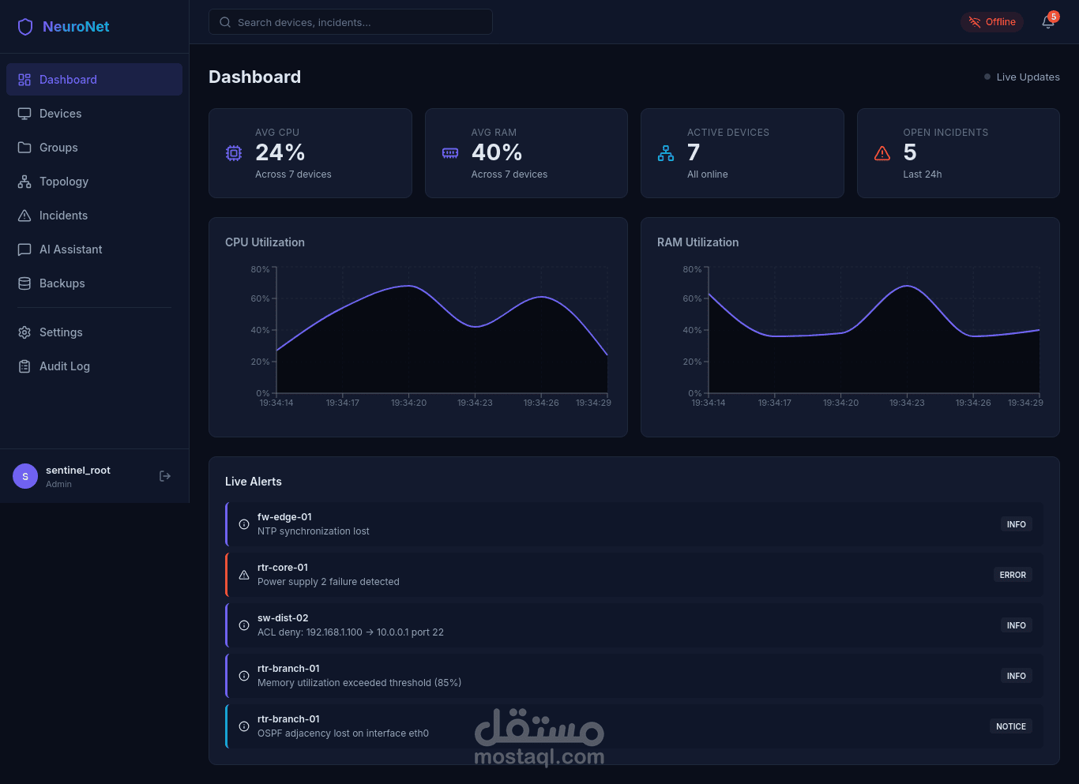Open the sw-dist-02 ACL deny alert
This screenshot has height=784, width=1079.
coord(634,625)
